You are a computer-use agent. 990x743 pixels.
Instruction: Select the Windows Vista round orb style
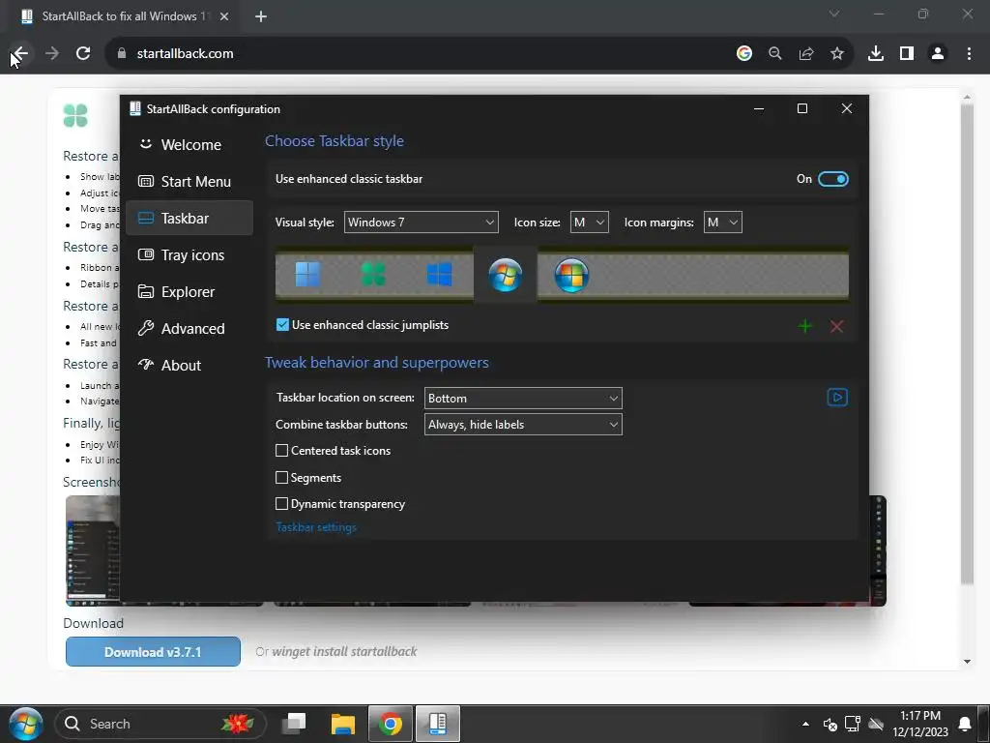[x=571, y=275]
